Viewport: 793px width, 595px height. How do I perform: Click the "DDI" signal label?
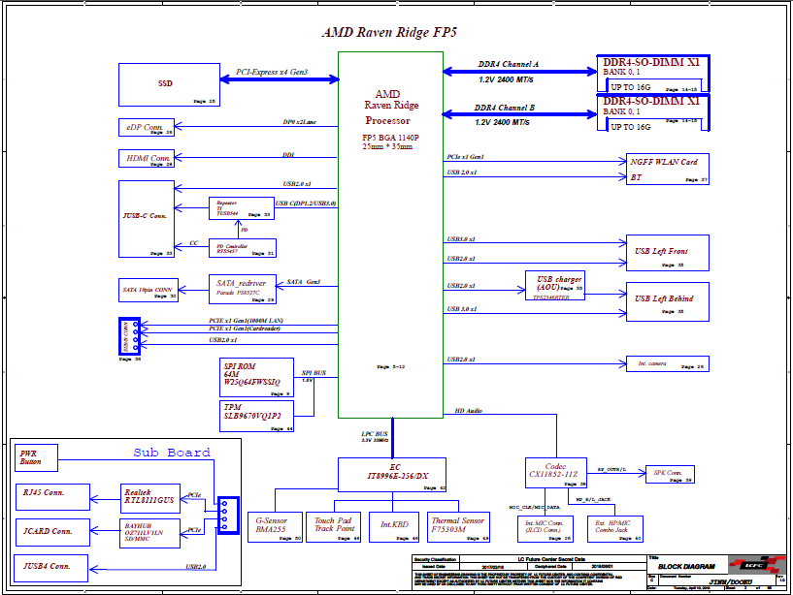[x=288, y=155]
